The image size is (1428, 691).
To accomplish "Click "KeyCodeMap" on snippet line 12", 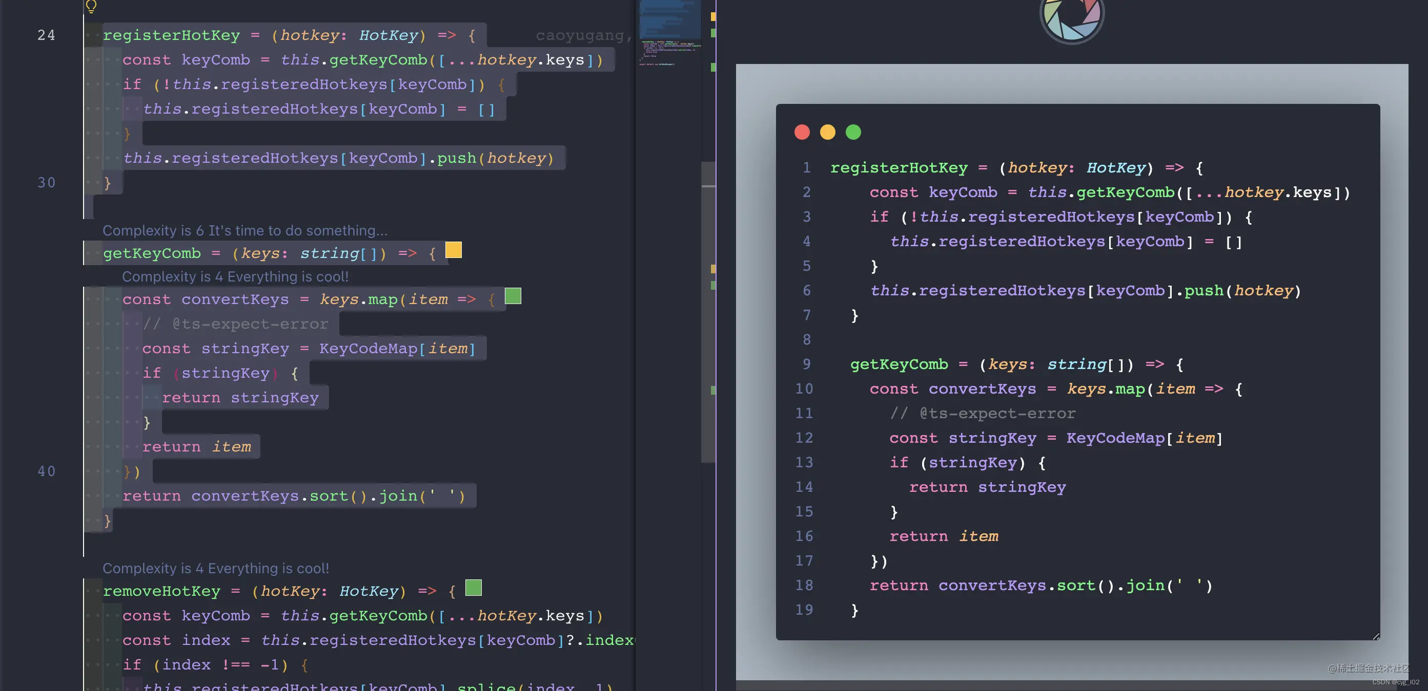I will [x=1115, y=439].
